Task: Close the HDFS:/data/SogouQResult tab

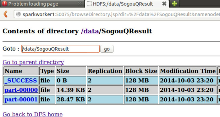Action: tap(164, 4)
